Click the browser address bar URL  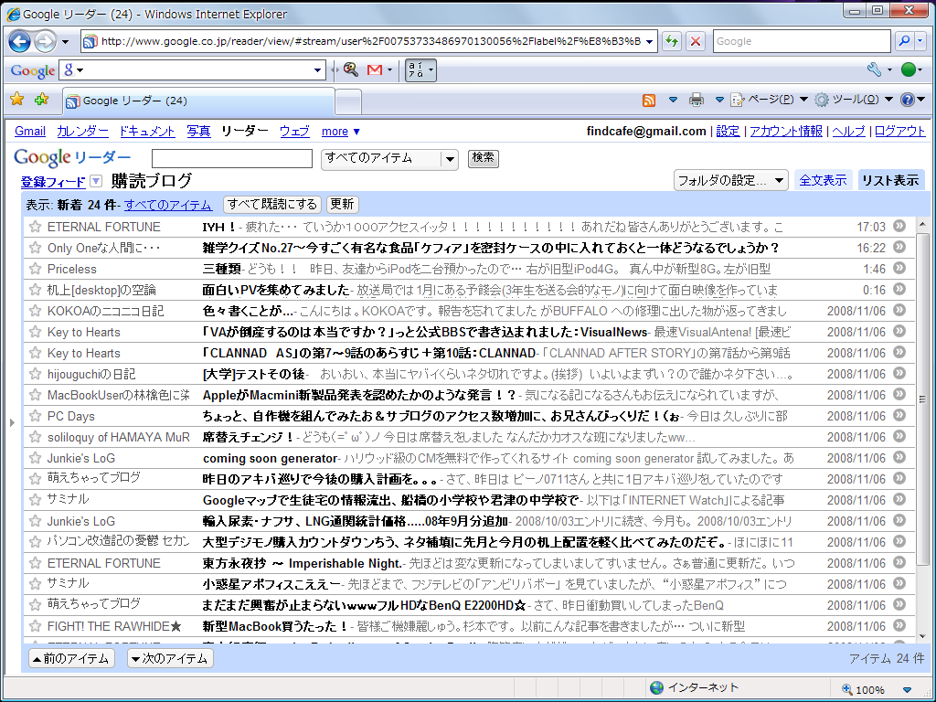pyautogui.click(x=371, y=41)
